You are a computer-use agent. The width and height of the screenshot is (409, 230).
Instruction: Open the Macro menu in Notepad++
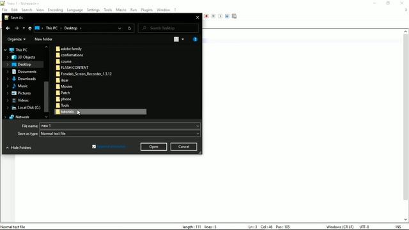click(121, 10)
